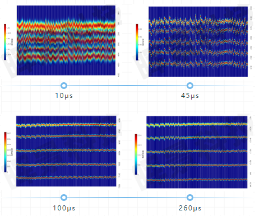Click the 45µs timeline marker circle

(x=190, y=86)
